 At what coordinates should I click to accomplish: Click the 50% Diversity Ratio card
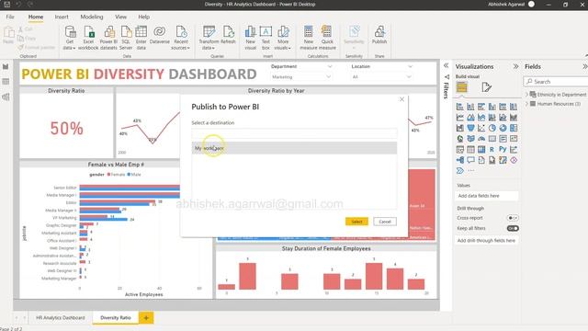[66, 129]
